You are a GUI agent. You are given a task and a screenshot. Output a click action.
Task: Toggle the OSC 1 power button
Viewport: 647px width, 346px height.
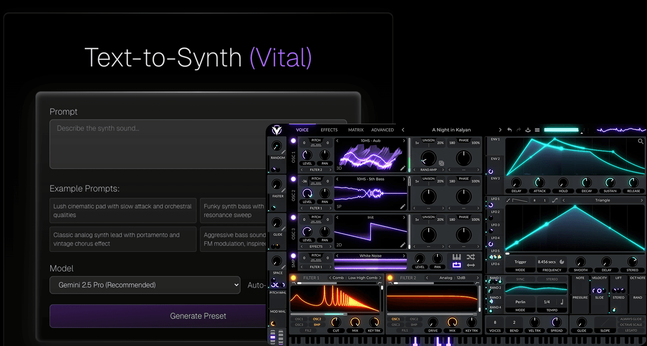click(x=293, y=141)
